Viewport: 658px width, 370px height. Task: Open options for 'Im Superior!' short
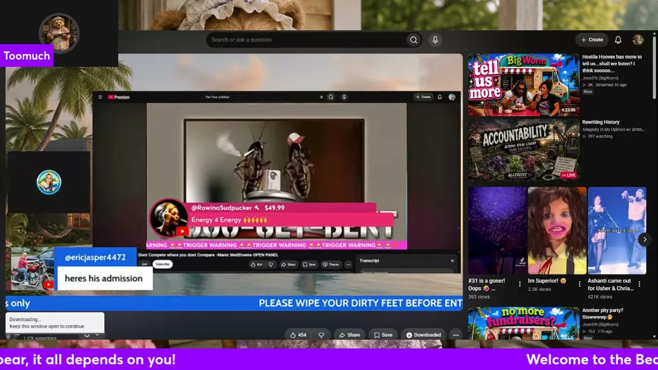coord(579,284)
